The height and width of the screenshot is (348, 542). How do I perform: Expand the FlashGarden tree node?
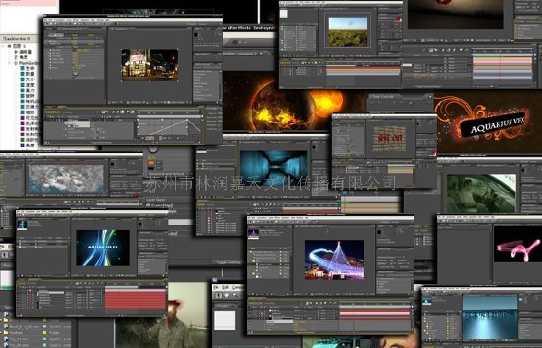point(8,63)
